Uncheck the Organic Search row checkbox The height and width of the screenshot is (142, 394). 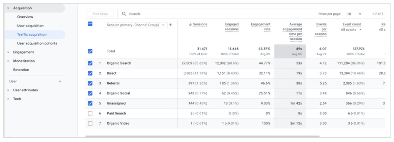(x=90, y=63)
